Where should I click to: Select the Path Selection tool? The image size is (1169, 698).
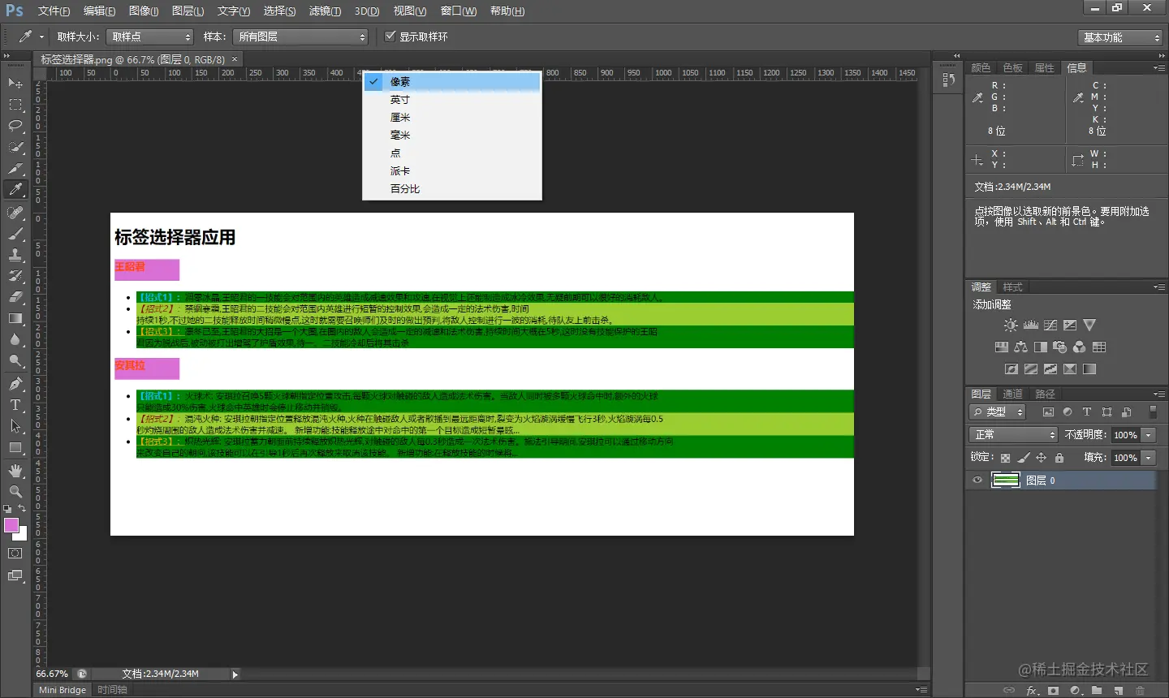pyautogui.click(x=15, y=426)
